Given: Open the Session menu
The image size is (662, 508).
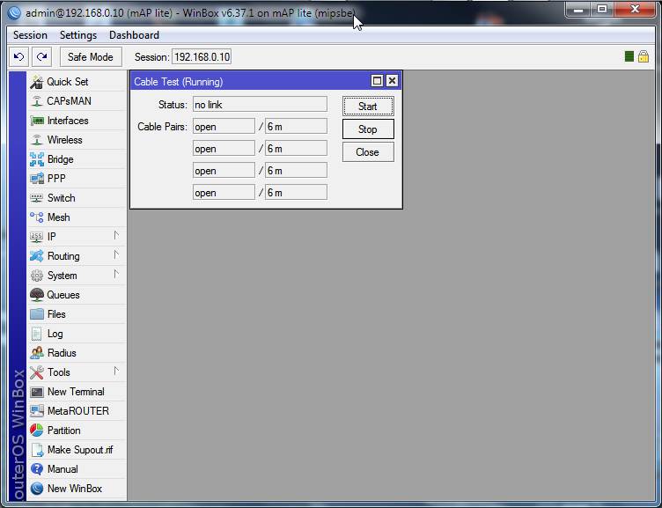Looking at the screenshot, I should (30, 35).
